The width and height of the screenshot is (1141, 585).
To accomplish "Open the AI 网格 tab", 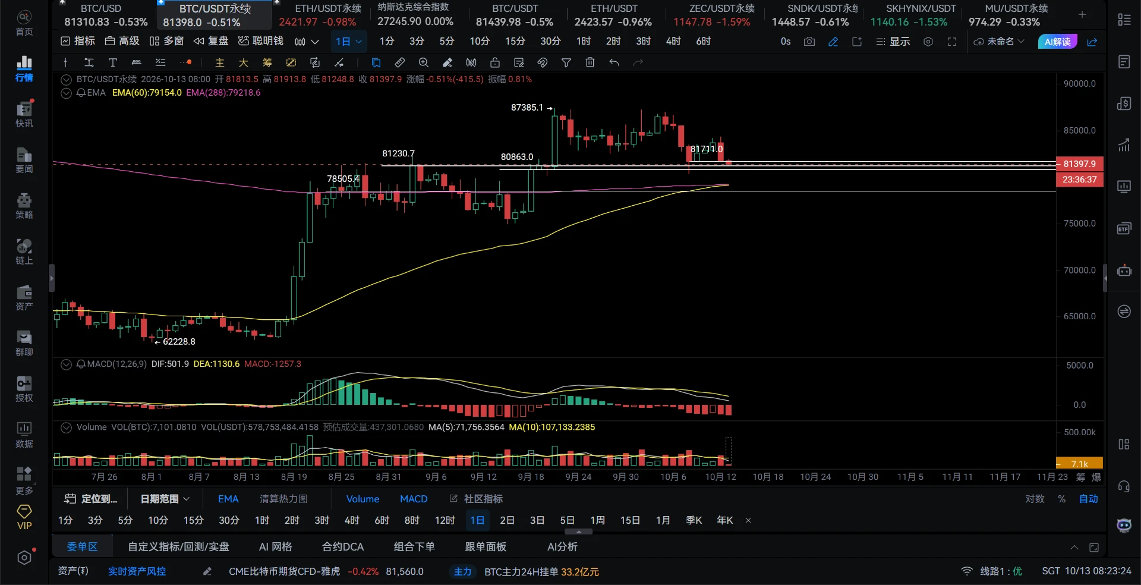I will tap(275, 547).
